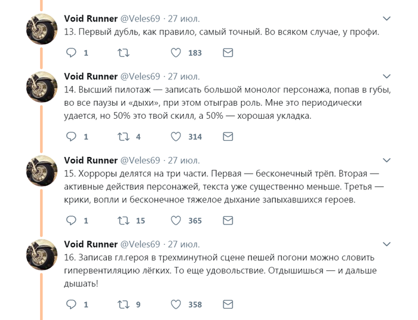Reply to tweet number 14
The image size is (418, 320).
pos(71,137)
